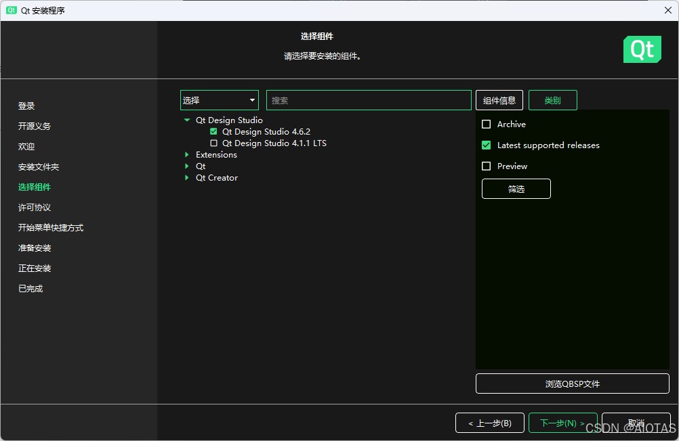Select the Qt Design Studio parent label
Viewport: 679px width, 441px height.
230,120
